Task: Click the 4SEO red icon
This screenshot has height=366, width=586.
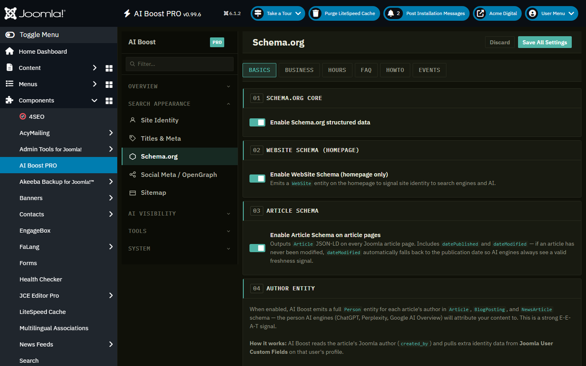Action: click(23, 117)
